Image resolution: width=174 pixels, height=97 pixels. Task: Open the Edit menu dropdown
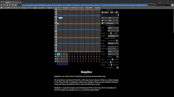pyautogui.click(x=110, y=20)
